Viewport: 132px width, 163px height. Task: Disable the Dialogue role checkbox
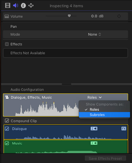pos(7,129)
